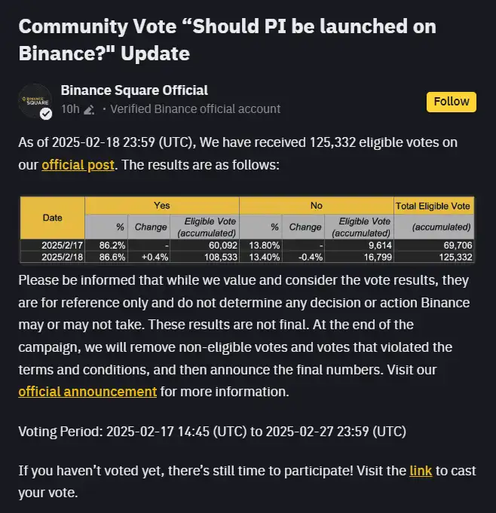Click the post title heading
The width and height of the screenshot is (496, 513).
tap(226, 40)
